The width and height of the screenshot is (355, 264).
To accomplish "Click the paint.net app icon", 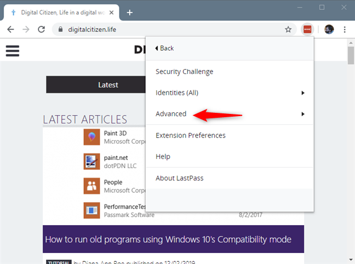I will coord(91,162).
